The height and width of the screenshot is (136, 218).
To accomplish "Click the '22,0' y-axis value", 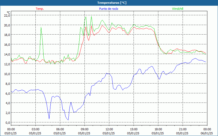I will 7,16.
